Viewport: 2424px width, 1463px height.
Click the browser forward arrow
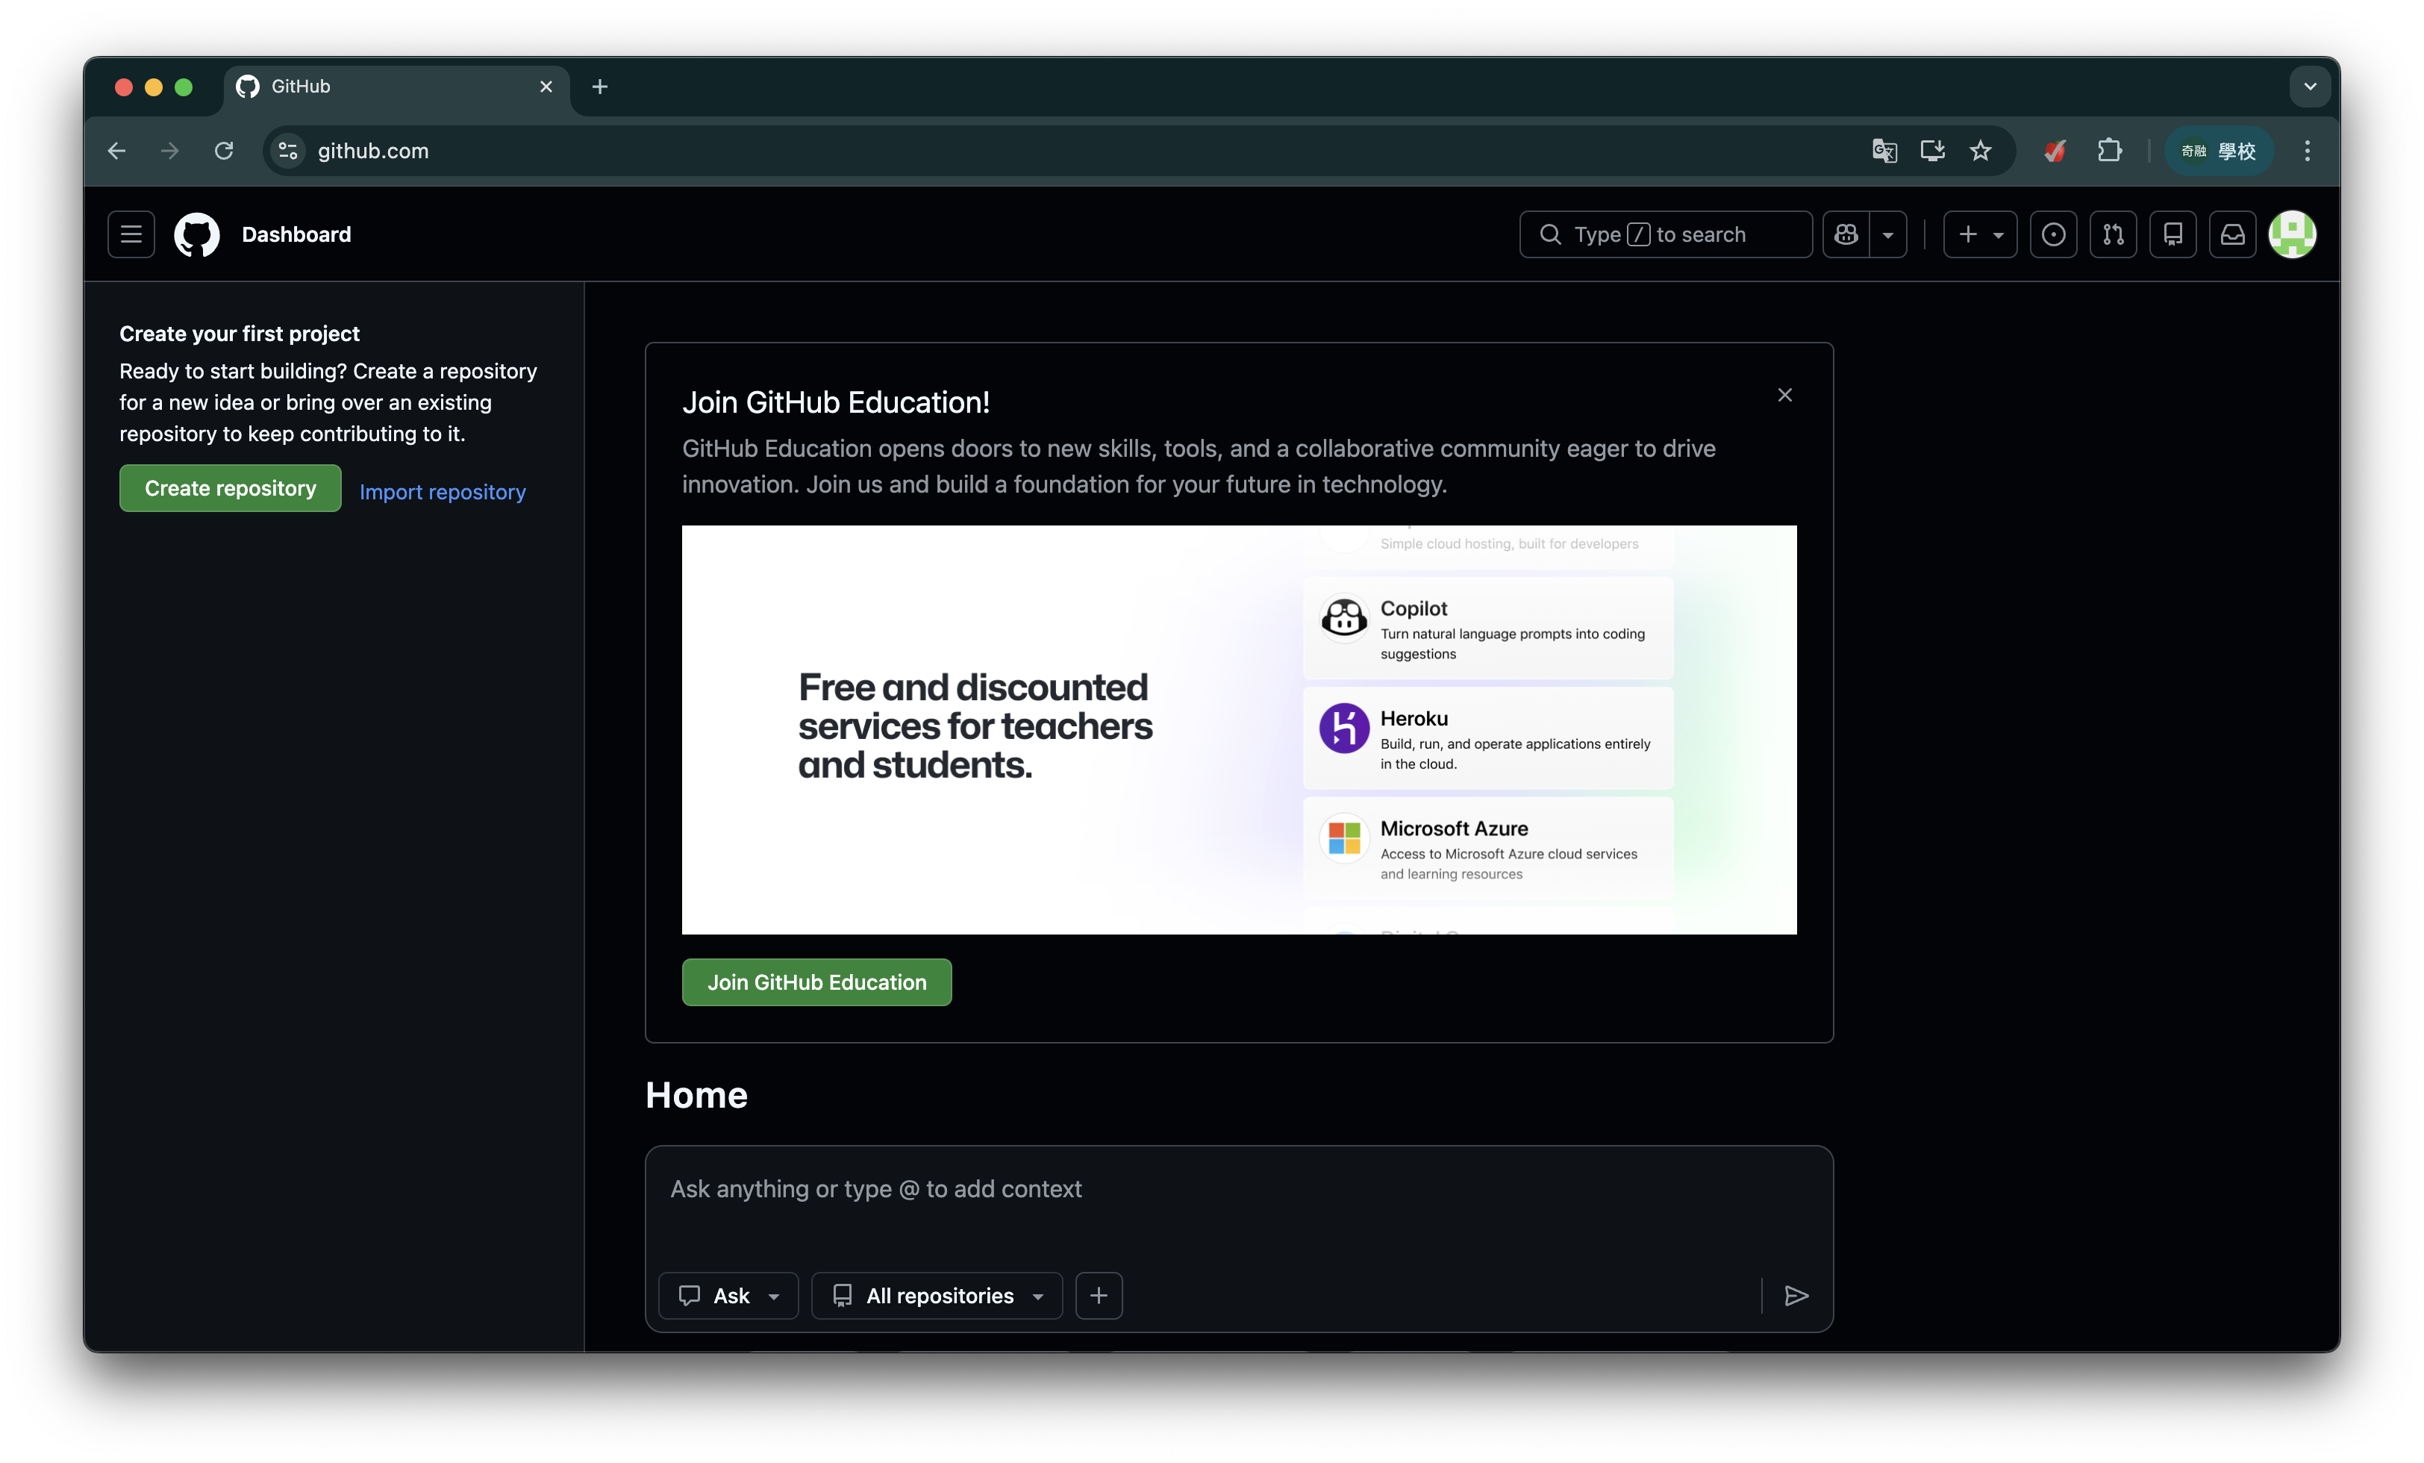(x=170, y=151)
